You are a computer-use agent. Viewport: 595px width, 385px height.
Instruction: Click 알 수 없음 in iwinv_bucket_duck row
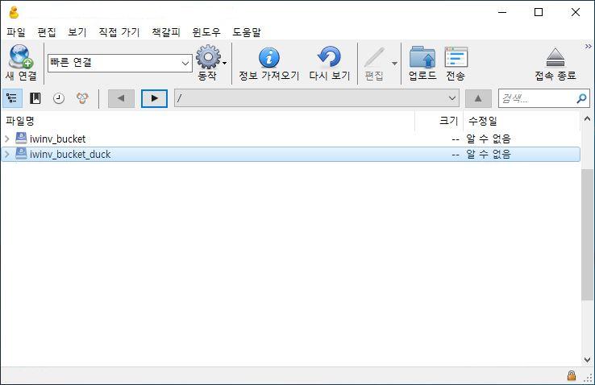point(489,154)
